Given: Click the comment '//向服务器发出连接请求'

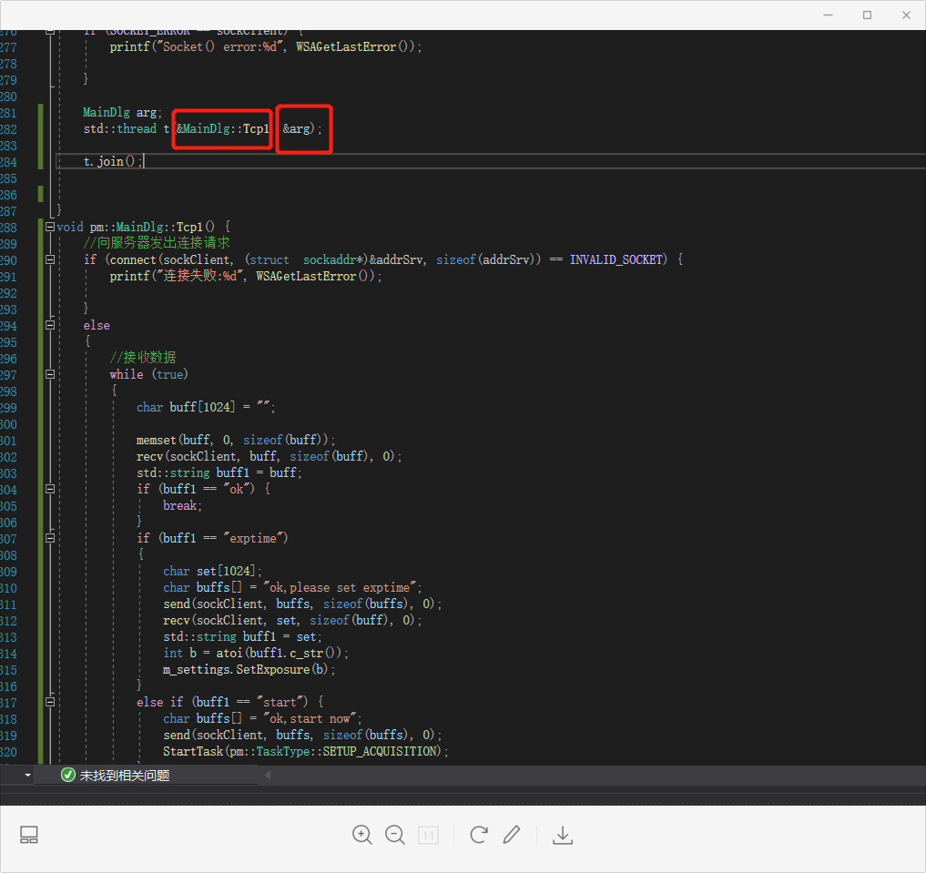Looking at the screenshot, I should click(x=157, y=242).
